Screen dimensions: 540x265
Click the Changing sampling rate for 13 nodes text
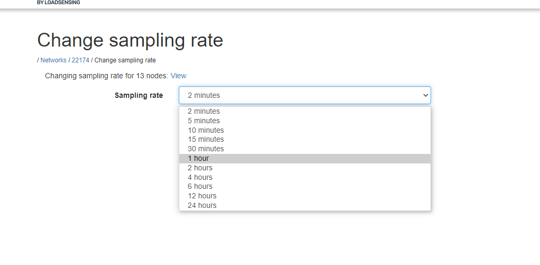107,76
